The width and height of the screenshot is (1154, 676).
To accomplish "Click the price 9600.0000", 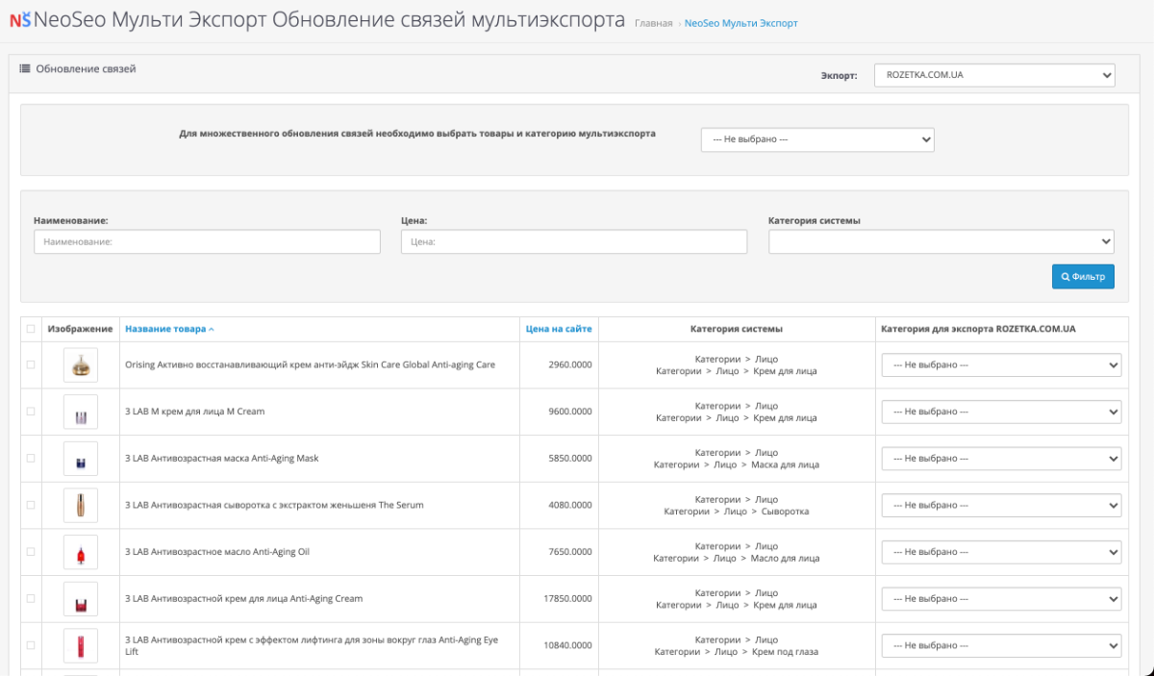I will (x=570, y=412).
